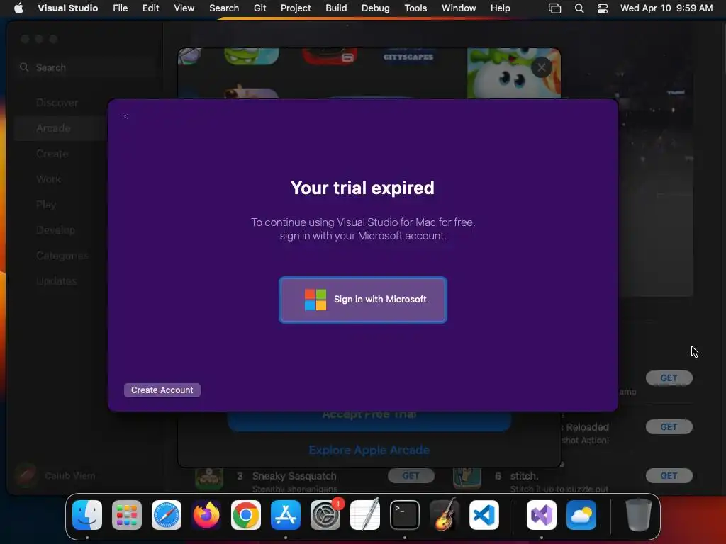Open the Edit menu
The image size is (726, 544).
[150, 8]
